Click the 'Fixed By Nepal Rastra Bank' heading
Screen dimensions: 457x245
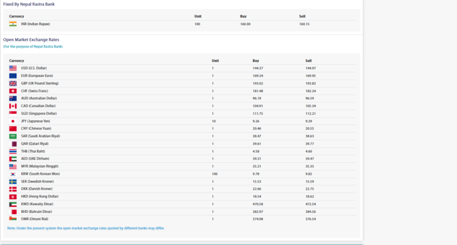pos(29,4)
